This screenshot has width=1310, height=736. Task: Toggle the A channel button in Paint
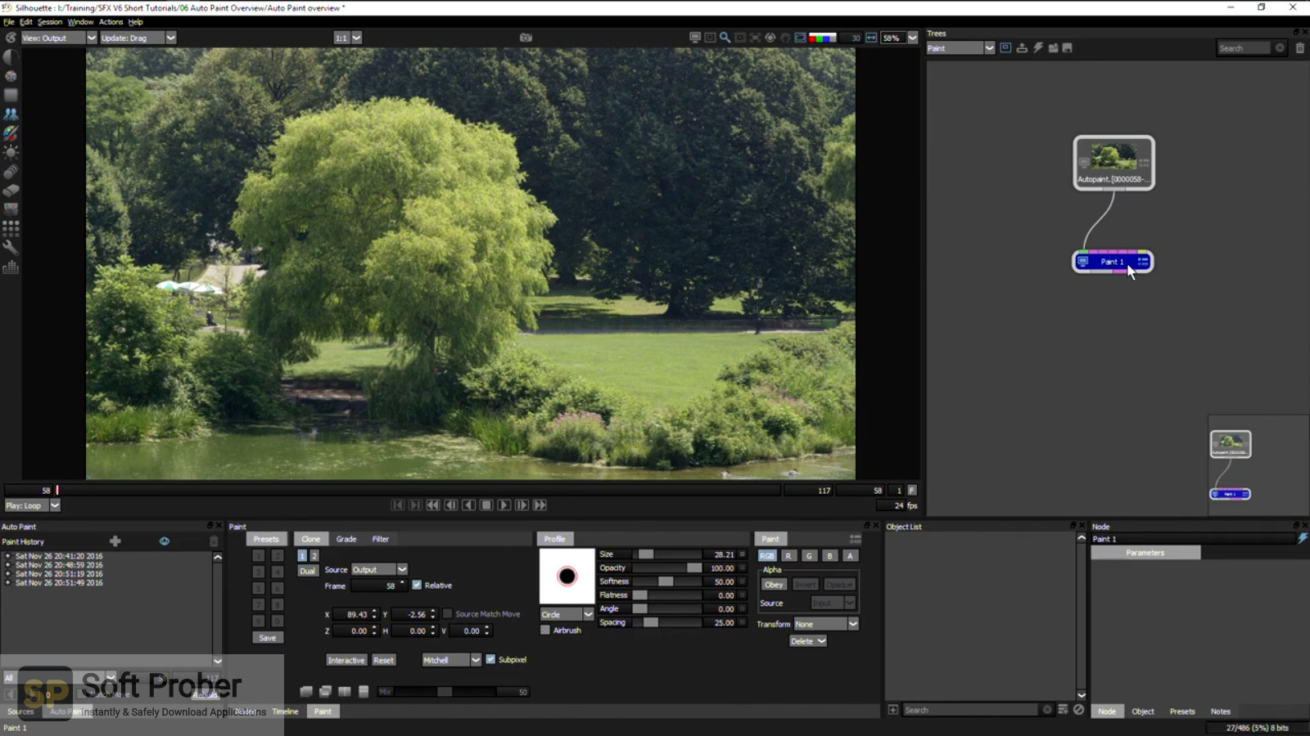850,556
